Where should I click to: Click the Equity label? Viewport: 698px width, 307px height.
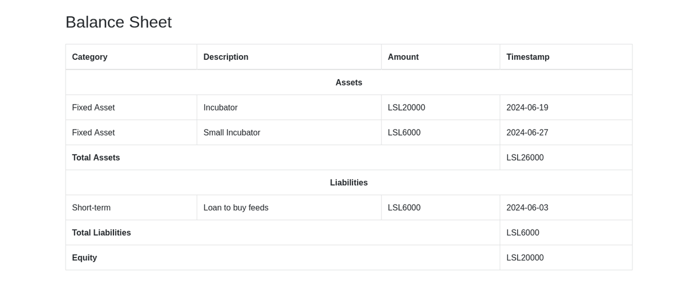tap(84, 258)
